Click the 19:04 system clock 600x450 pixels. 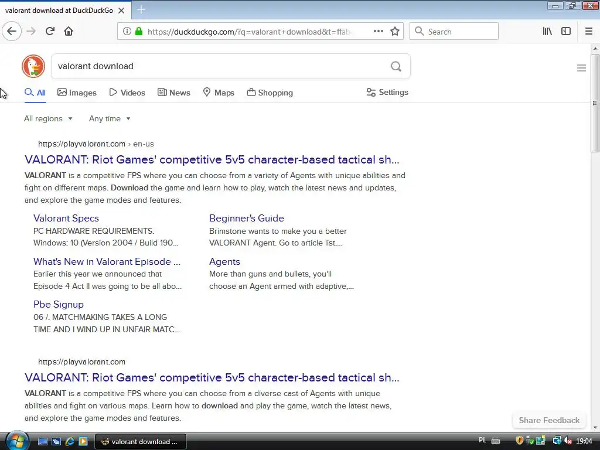[584, 441]
